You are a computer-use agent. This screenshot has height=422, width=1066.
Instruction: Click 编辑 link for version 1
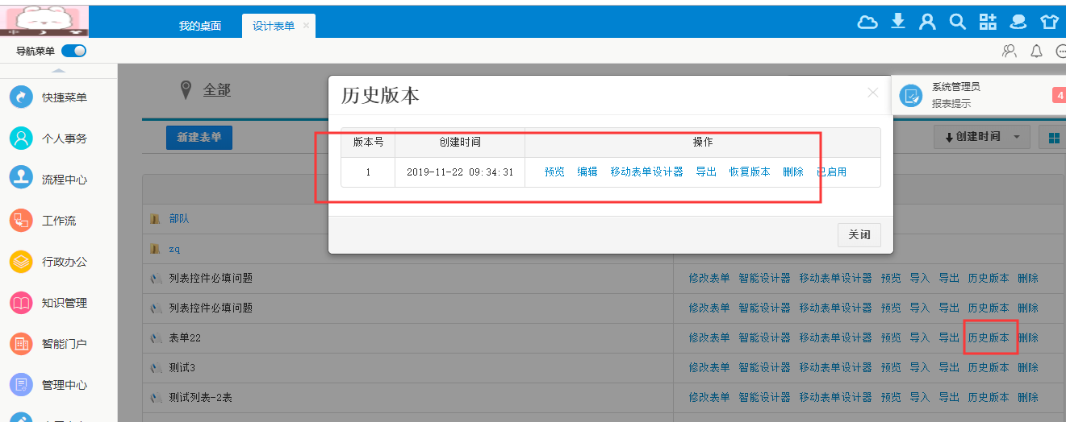[x=587, y=172]
